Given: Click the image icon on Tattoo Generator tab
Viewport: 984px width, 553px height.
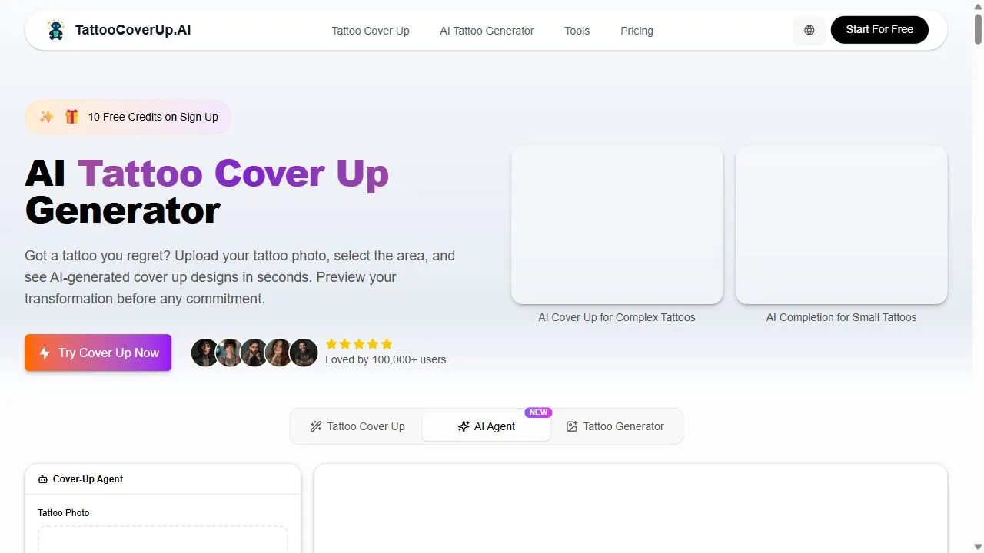Looking at the screenshot, I should coord(572,426).
